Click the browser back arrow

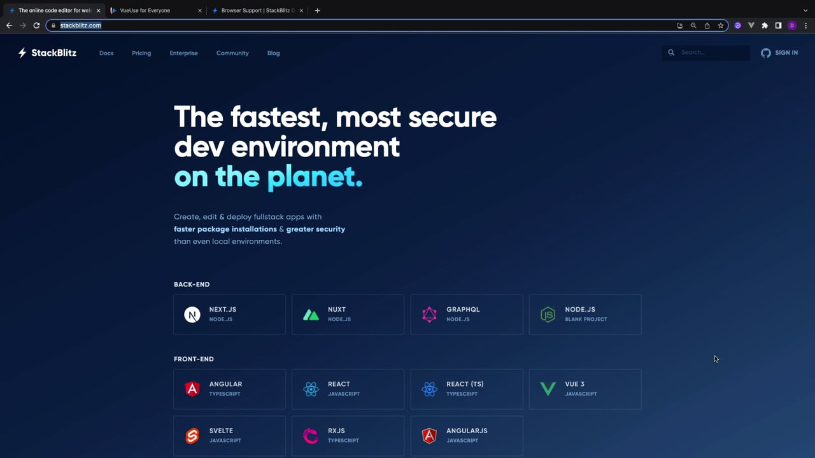pos(9,25)
